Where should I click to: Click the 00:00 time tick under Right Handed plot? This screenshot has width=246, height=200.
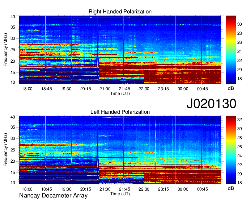pos(183,89)
